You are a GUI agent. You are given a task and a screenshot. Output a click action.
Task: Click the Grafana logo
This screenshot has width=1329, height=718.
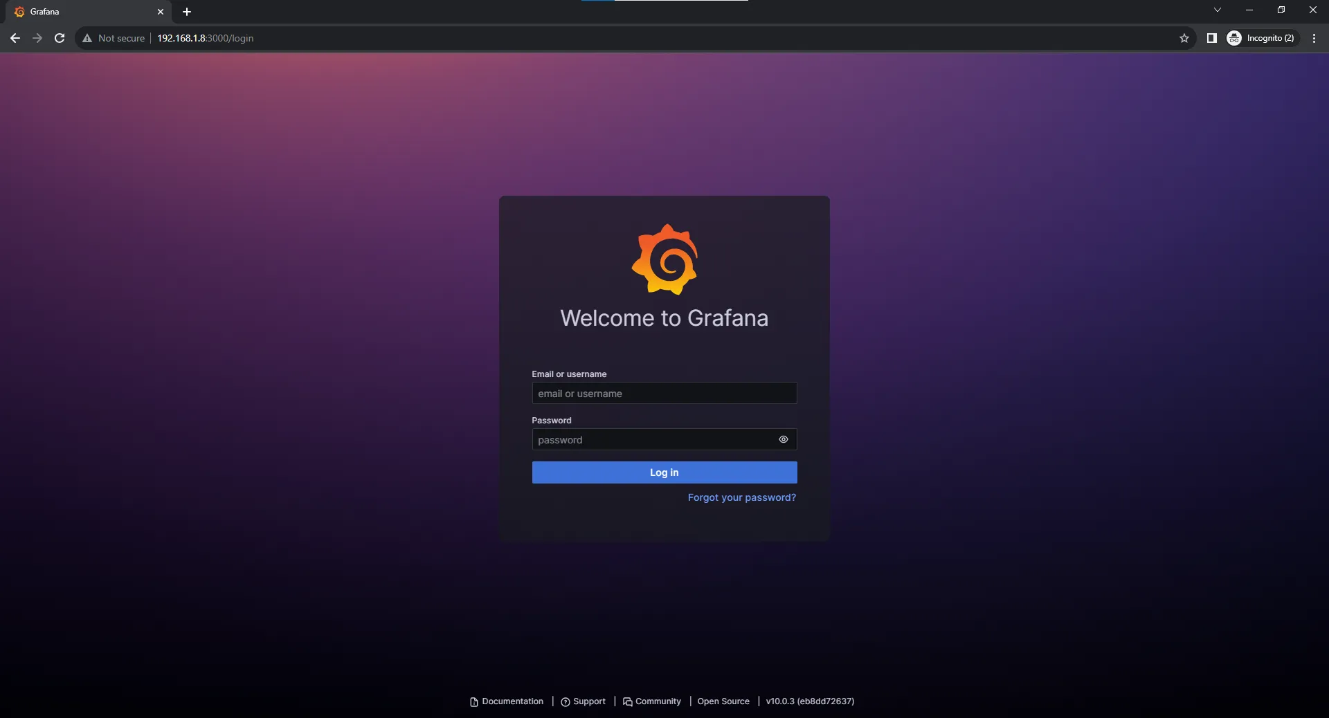pos(664,259)
